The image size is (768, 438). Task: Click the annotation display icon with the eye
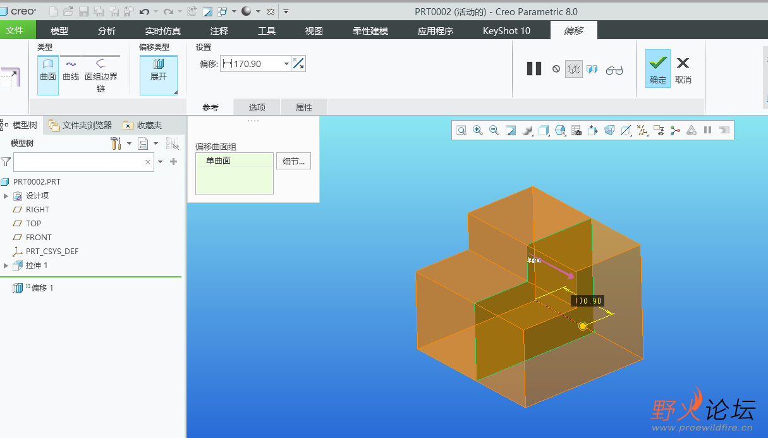click(659, 130)
